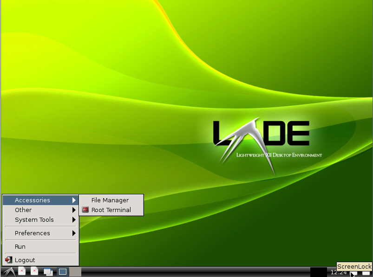Image resolution: width=373 pixels, height=277 pixels.
Task: Switch to the gray second desktop in pager
Action: (x=75, y=272)
